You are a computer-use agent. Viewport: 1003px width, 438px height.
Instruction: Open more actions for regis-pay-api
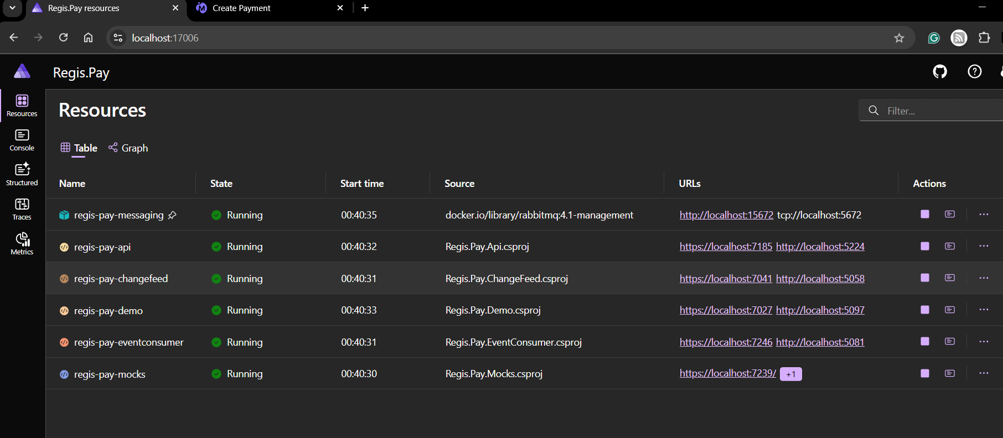(984, 246)
